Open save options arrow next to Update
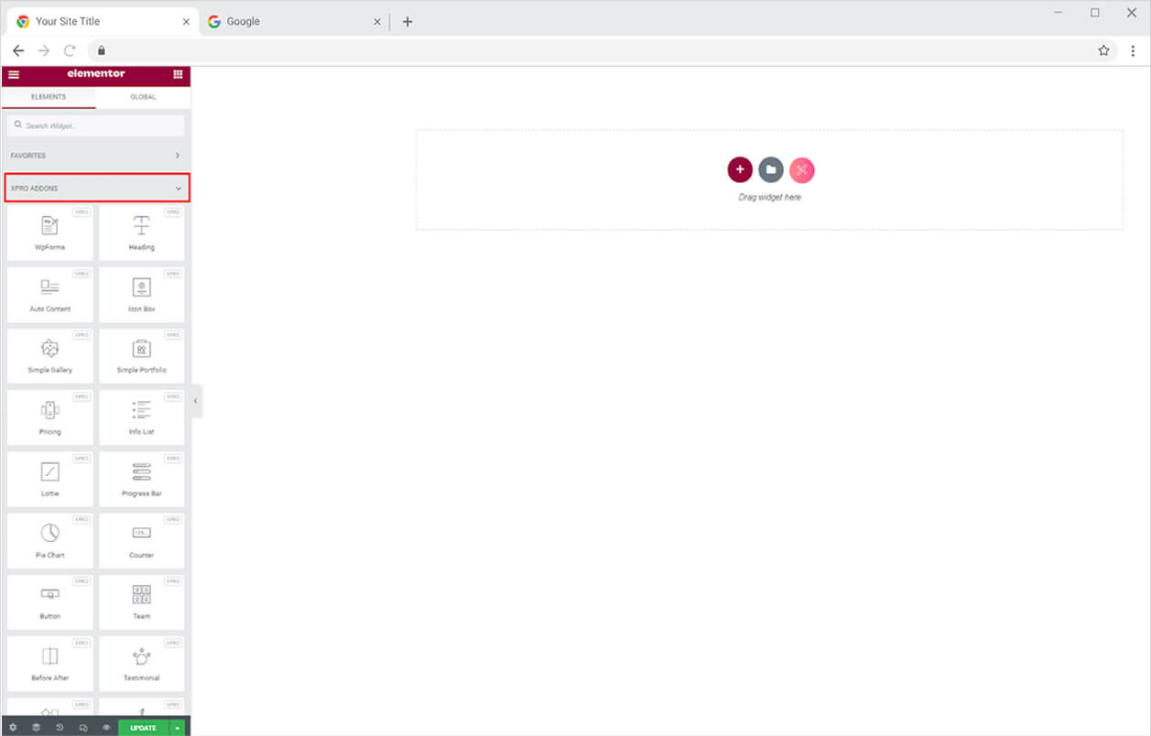The image size is (1151, 736). pos(178,728)
